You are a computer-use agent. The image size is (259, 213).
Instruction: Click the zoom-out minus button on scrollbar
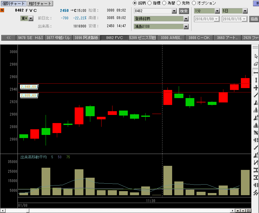(243, 211)
